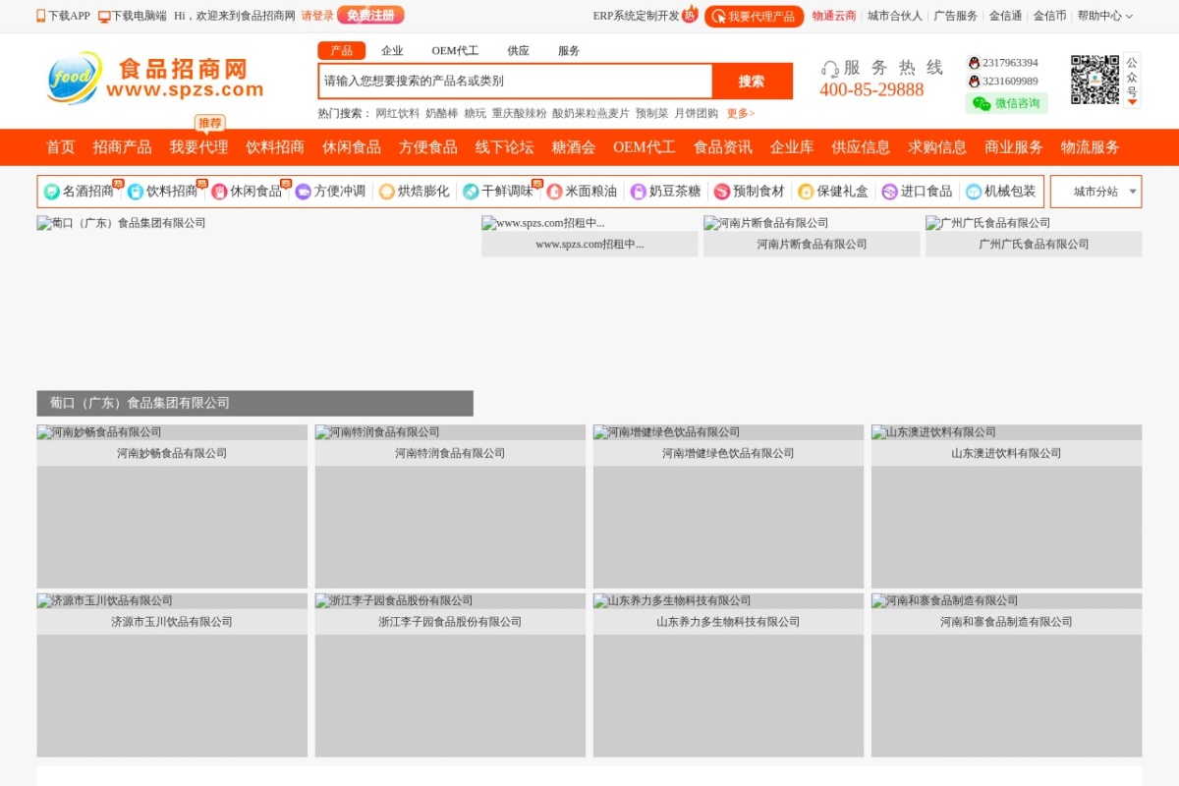Click hot search term 网红饮料
This screenshot has height=786, width=1179.
click(398, 114)
